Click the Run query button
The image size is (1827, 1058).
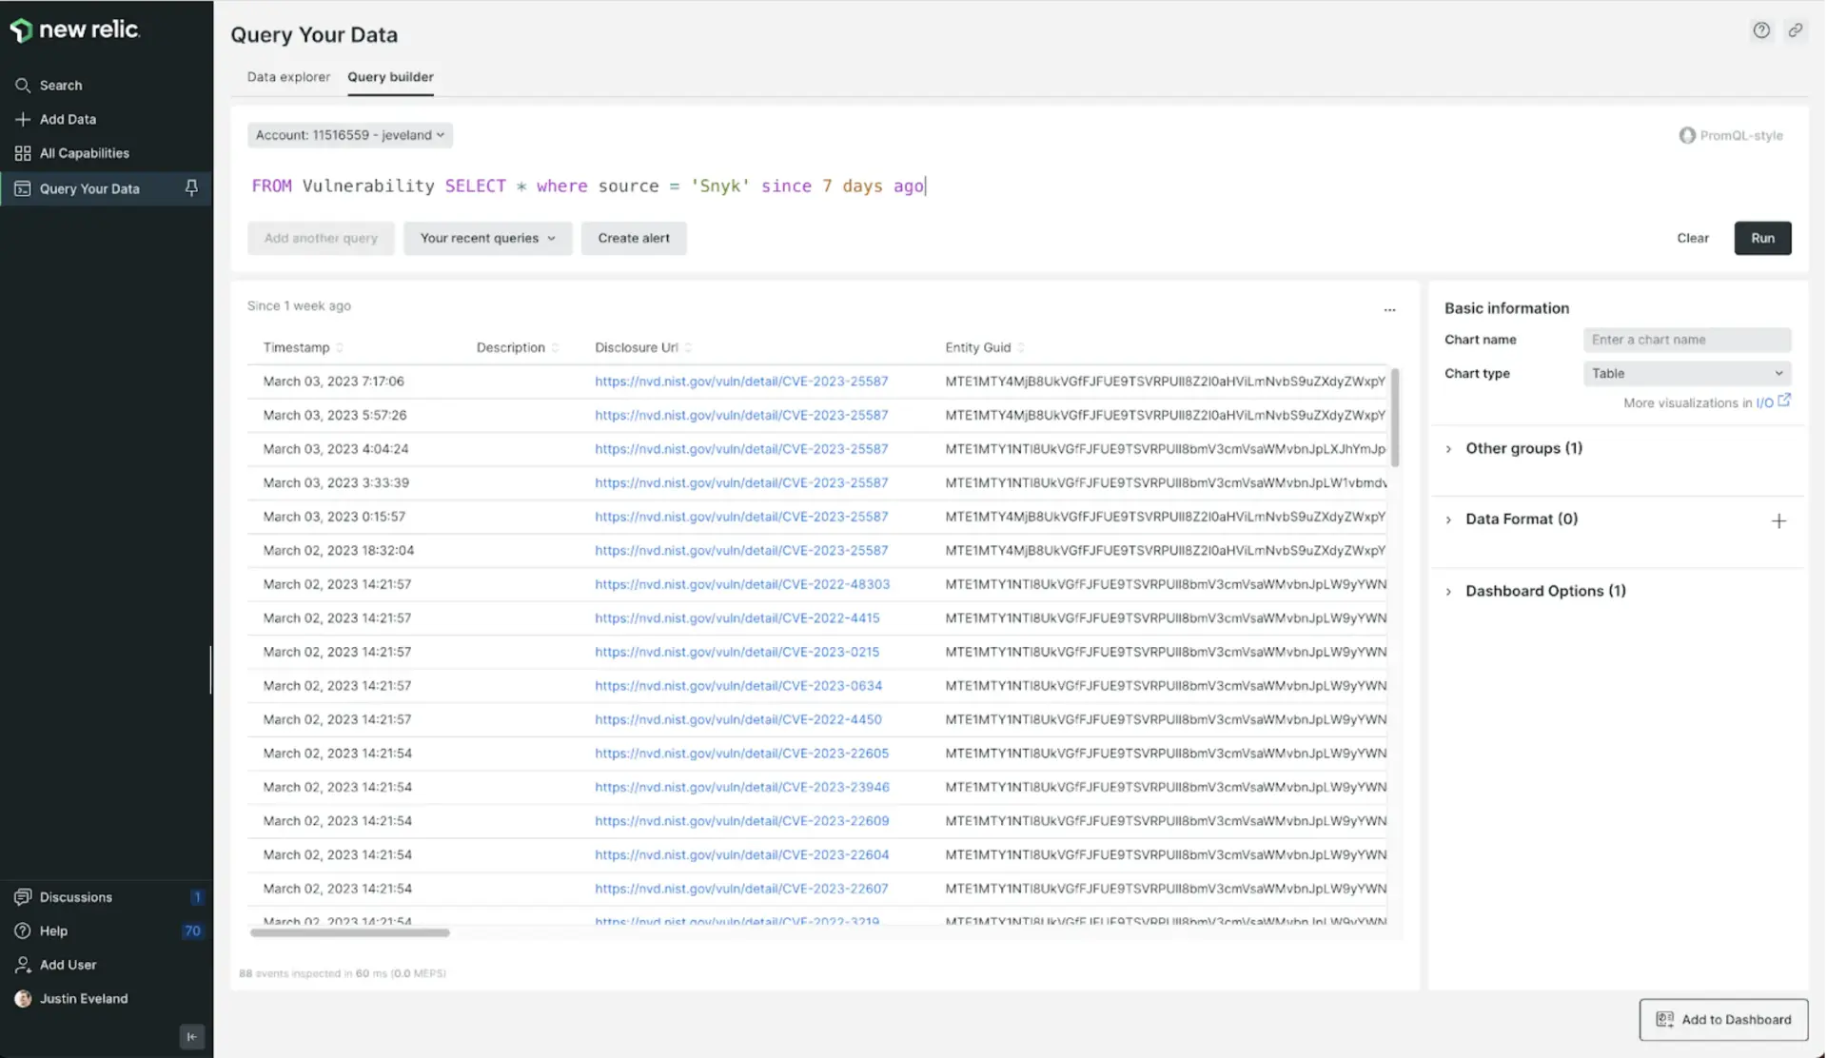1761,238
